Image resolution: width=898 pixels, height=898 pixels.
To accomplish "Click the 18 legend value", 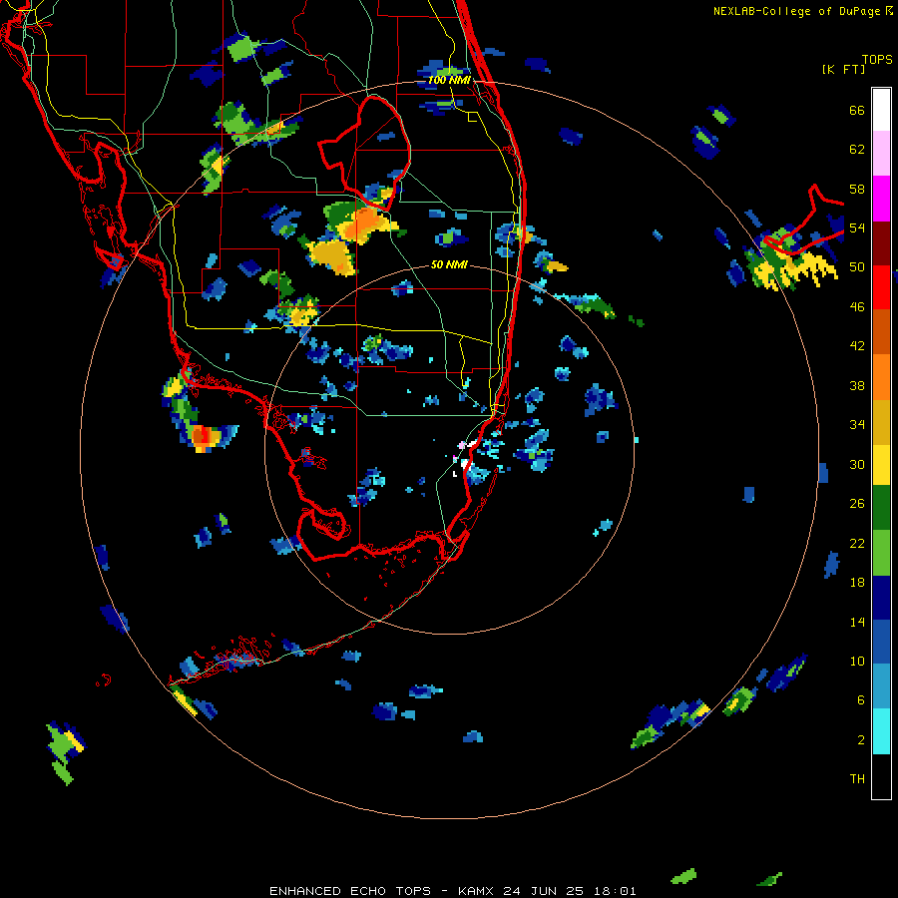I will [x=857, y=583].
